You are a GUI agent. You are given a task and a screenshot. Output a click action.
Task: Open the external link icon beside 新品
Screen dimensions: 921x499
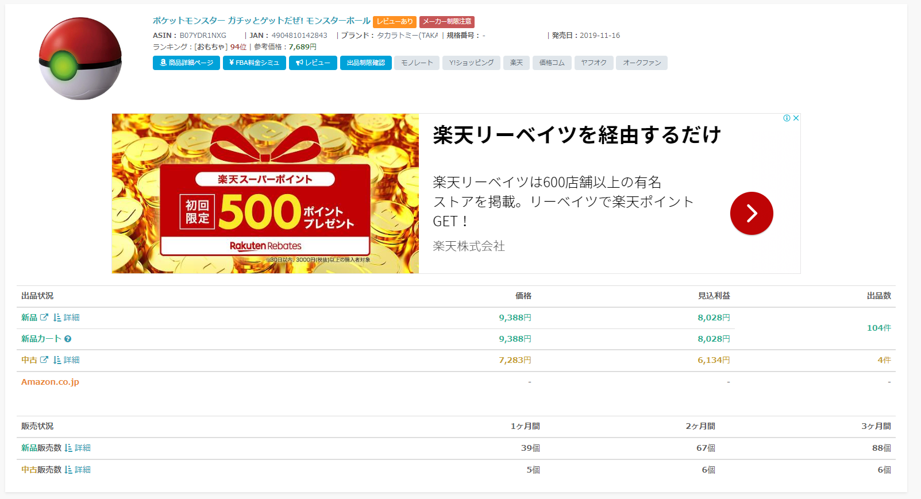tap(44, 317)
